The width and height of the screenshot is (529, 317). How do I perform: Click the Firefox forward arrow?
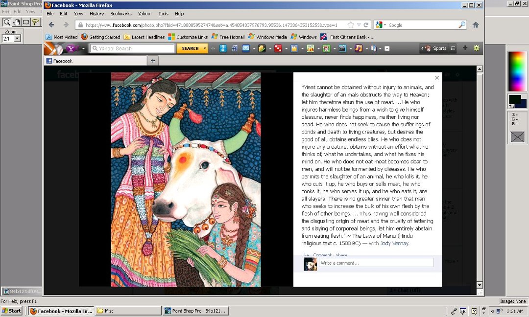[x=66, y=25]
